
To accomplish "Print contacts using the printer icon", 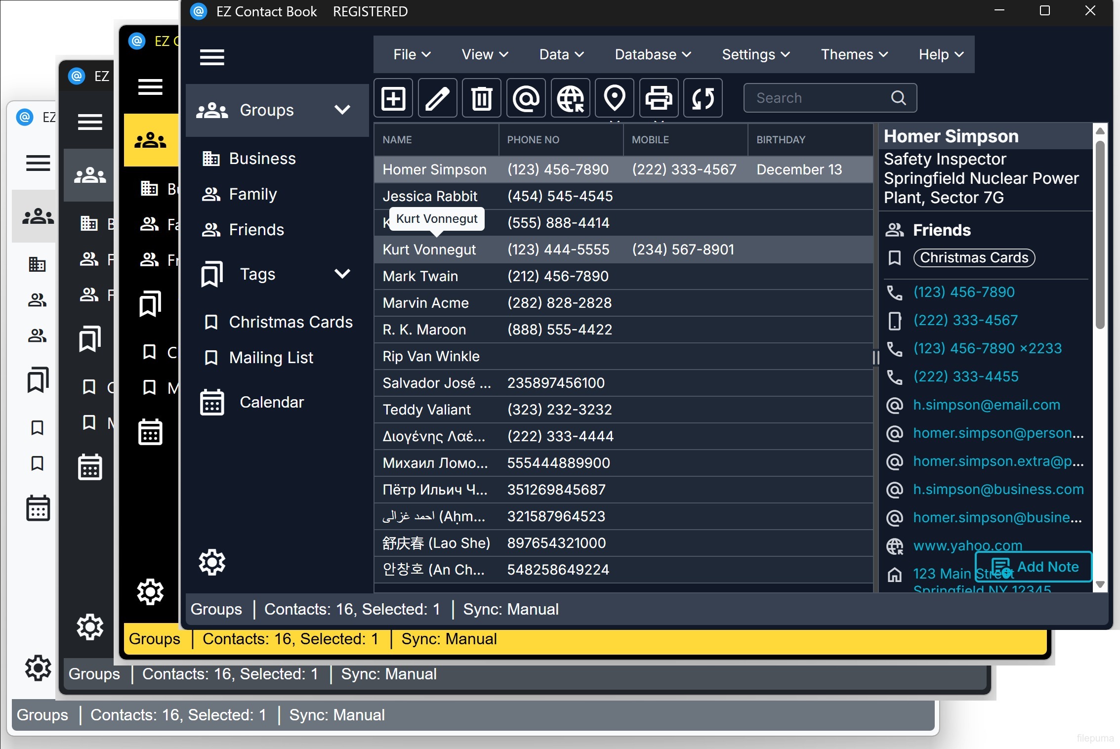I will click(659, 98).
